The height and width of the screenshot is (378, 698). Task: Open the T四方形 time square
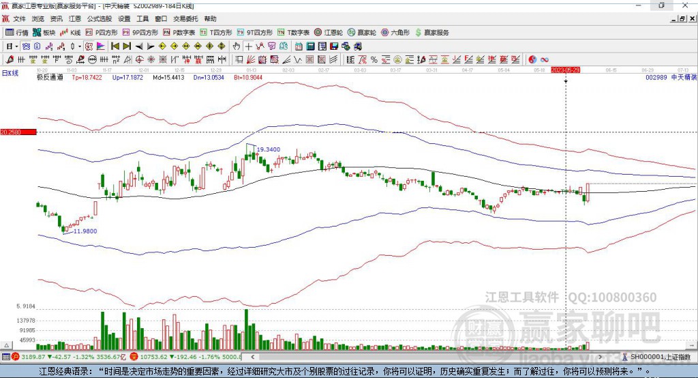coord(216,33)
